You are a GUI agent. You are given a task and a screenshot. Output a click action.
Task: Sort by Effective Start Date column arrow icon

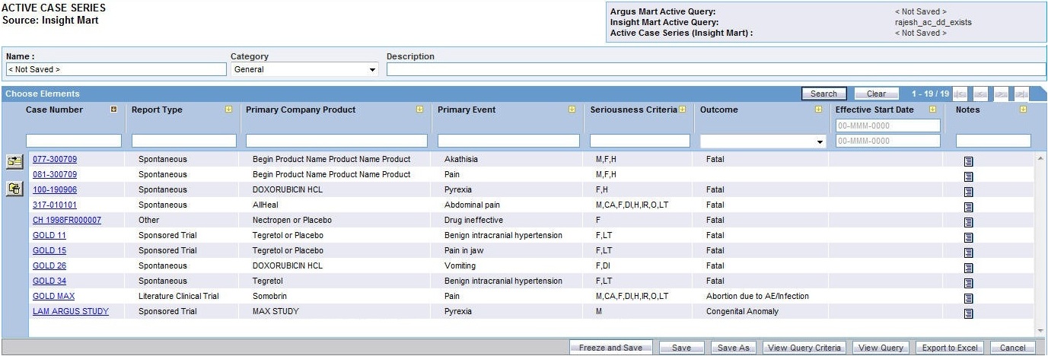932,110
